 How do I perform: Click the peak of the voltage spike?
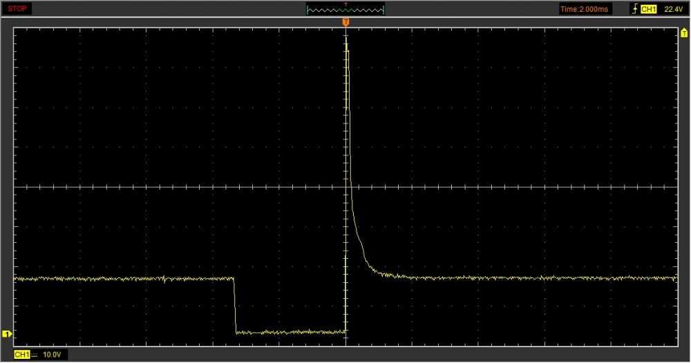346,43
